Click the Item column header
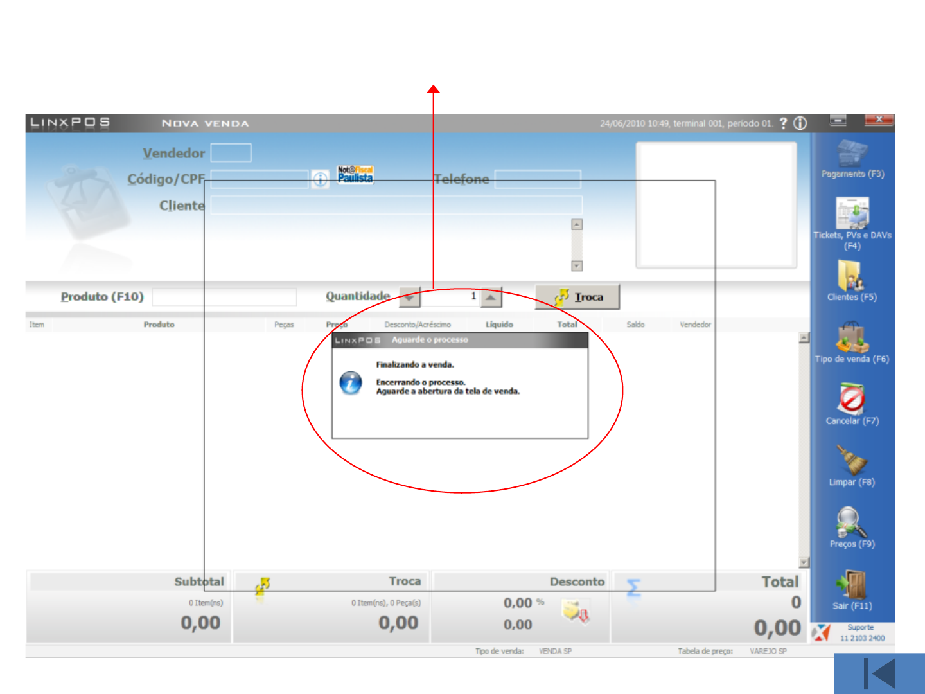This screenshot has width=925, height=694. tap(37, 325)
